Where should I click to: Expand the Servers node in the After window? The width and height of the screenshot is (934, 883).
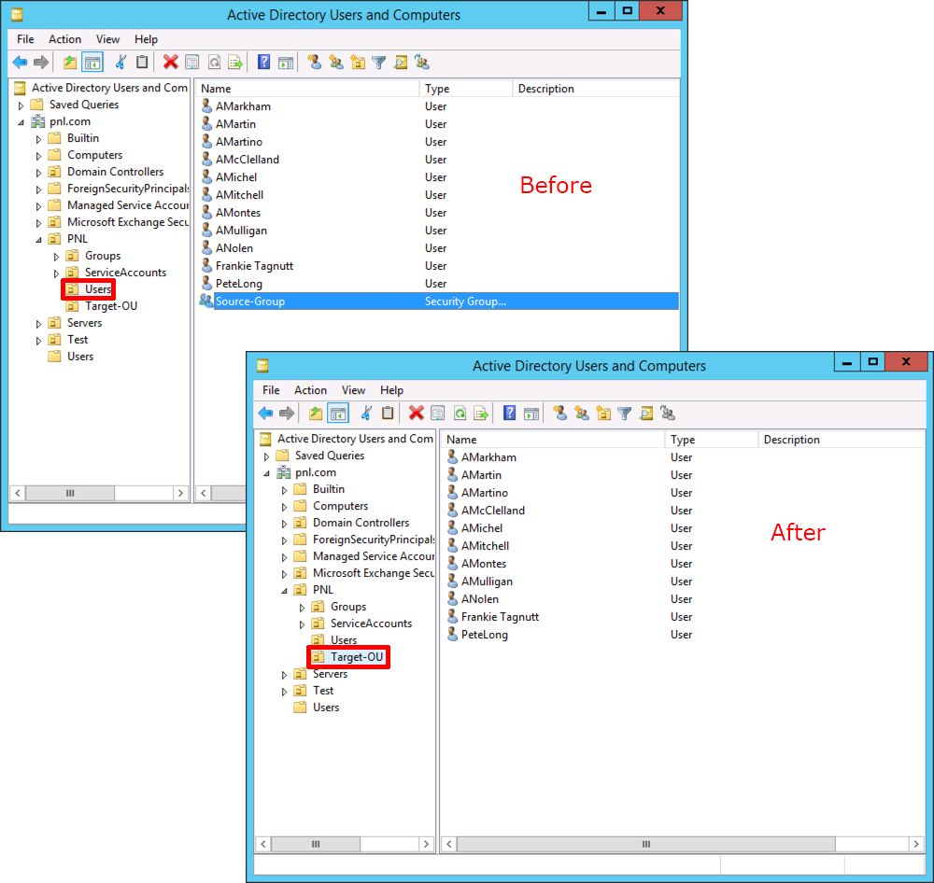pyautogui.click(x=284, y=675)
